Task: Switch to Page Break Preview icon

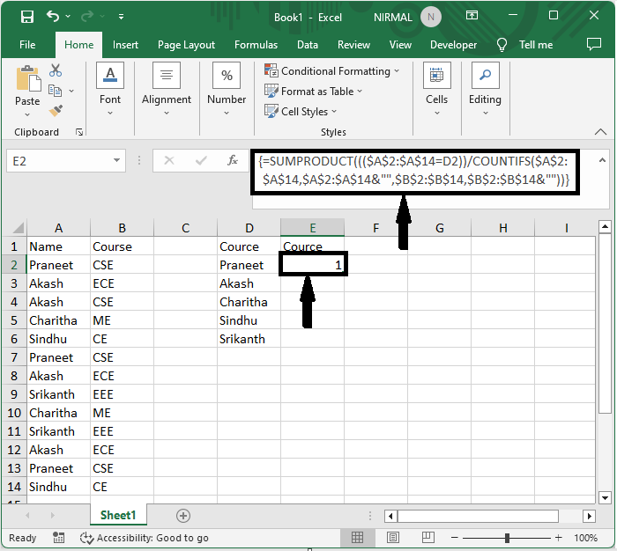Action: (427, 537)
